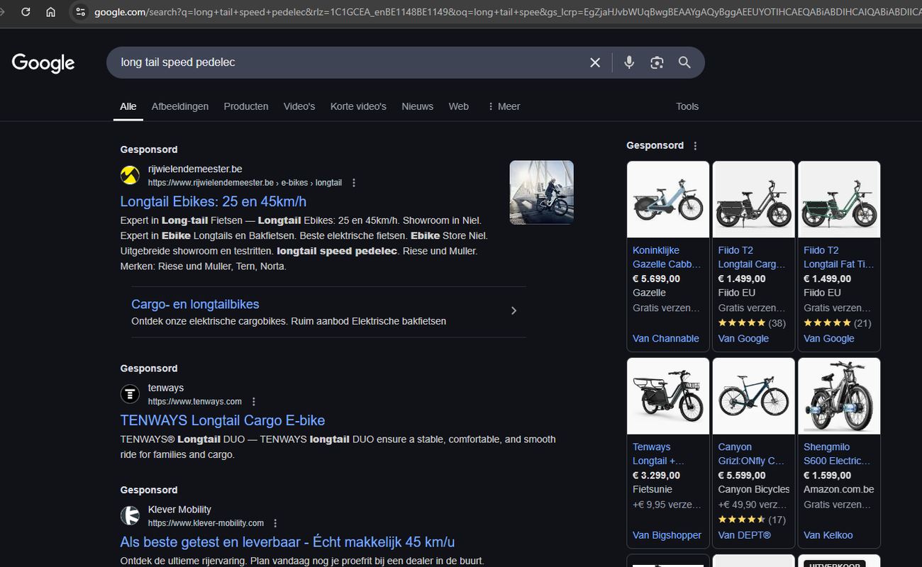Open the rijwielendemeester ad thumbnail image
Viewport: 922px width, 567px height.
[542, 192]
